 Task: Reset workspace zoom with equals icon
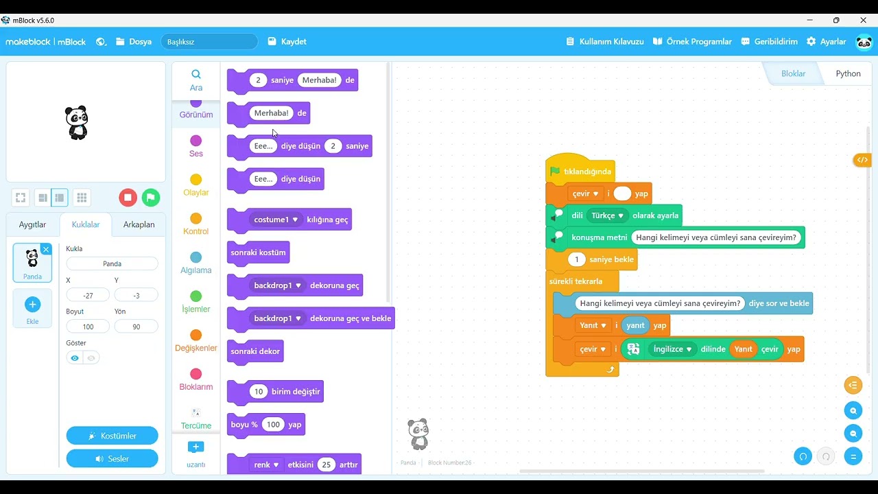853,456
